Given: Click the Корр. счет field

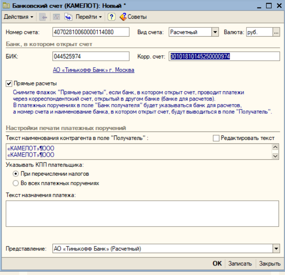Looking at the screenshot, I should click(224, 56).
